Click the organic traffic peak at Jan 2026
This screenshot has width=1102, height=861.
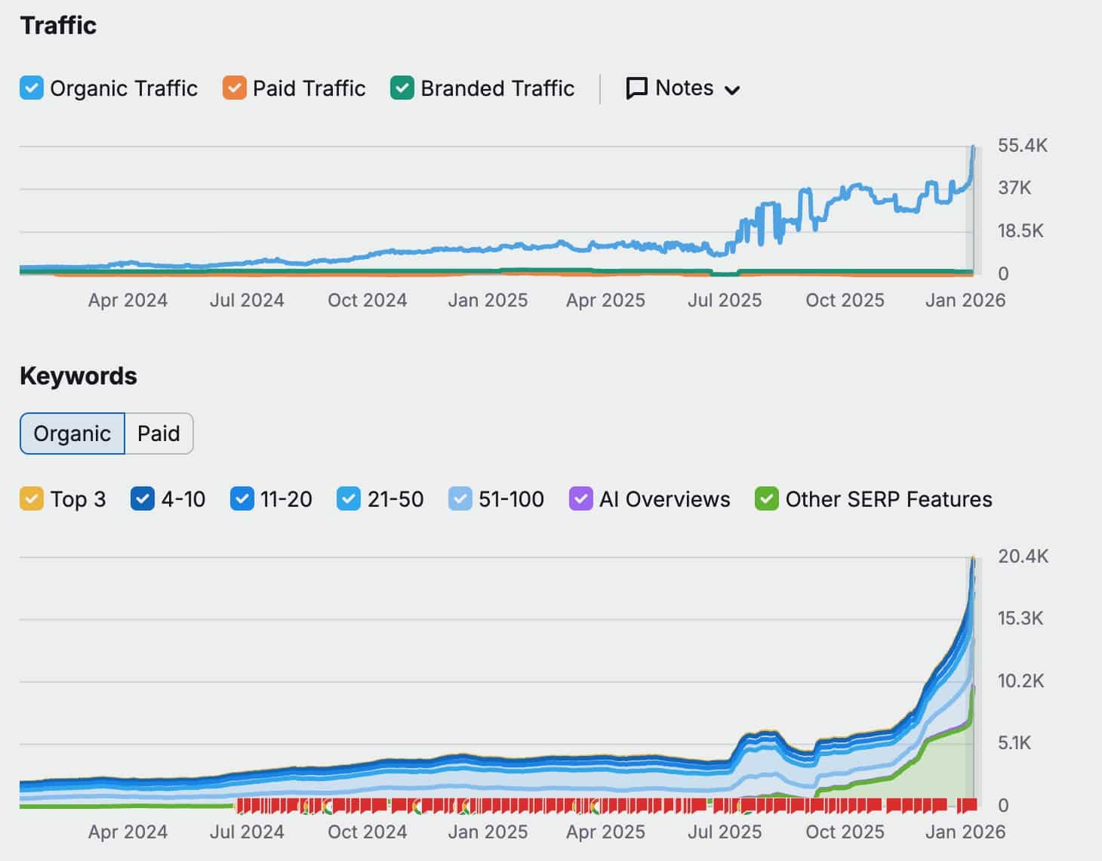tap(973, 149)
